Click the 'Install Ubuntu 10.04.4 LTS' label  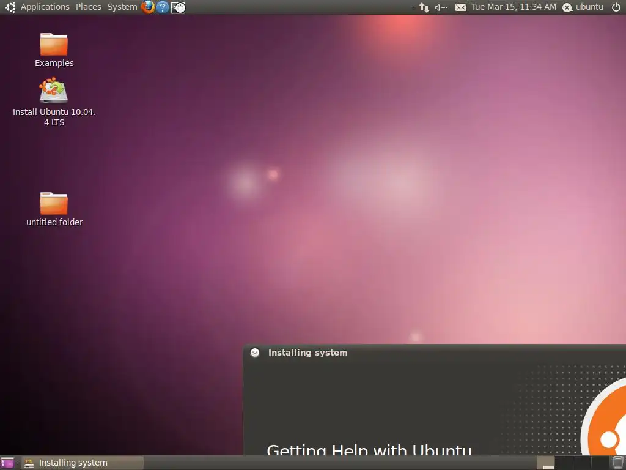click(54, 117)
